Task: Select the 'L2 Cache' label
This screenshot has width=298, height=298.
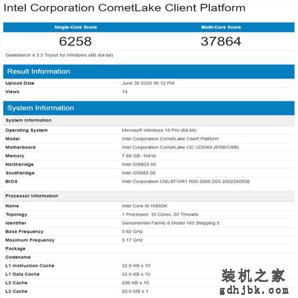Action: pyautogui.click(x=16, y=283)
